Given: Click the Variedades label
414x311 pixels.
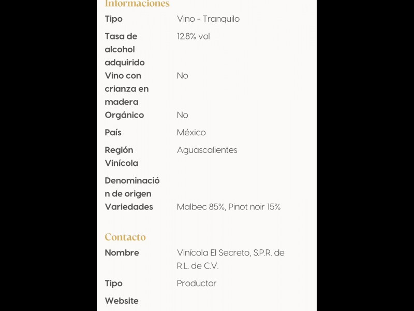Looking at the screenshot, I should 129,207.
